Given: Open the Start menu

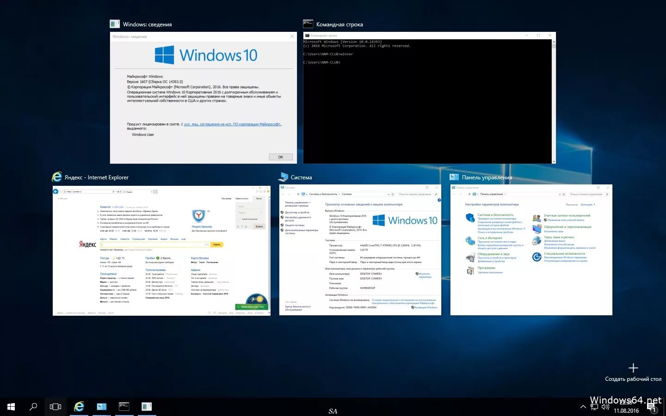Looking at the screenshot, I should point(11,407).
